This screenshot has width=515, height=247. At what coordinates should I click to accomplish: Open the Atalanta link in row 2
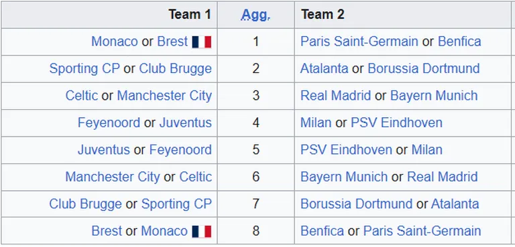[324, 68]
